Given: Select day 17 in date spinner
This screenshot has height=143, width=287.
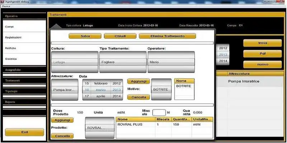Looking at the screenshot, I should tap(87, 97).
